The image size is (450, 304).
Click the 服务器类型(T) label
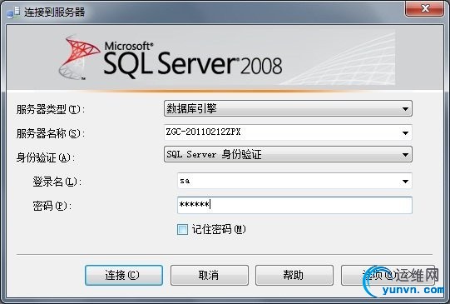pyautogui.click(x=51, y=109)
